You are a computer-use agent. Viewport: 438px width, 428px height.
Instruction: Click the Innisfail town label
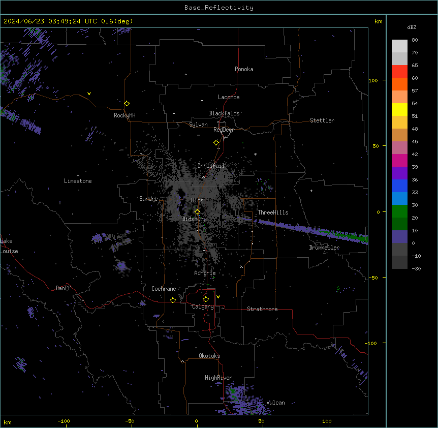point(211,166)
